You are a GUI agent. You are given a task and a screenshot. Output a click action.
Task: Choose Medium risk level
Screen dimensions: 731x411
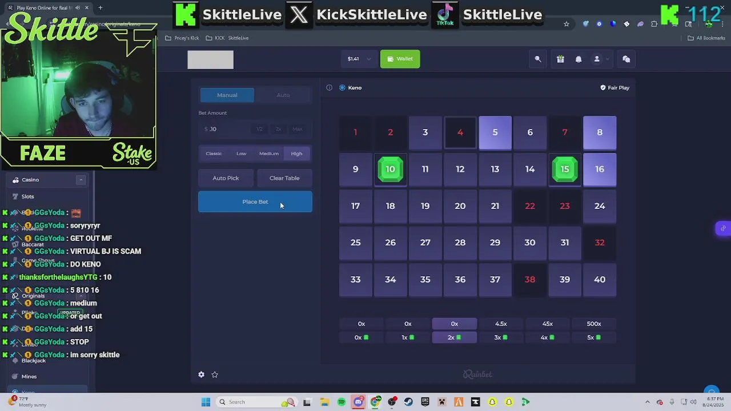click(x=269, y=154)
